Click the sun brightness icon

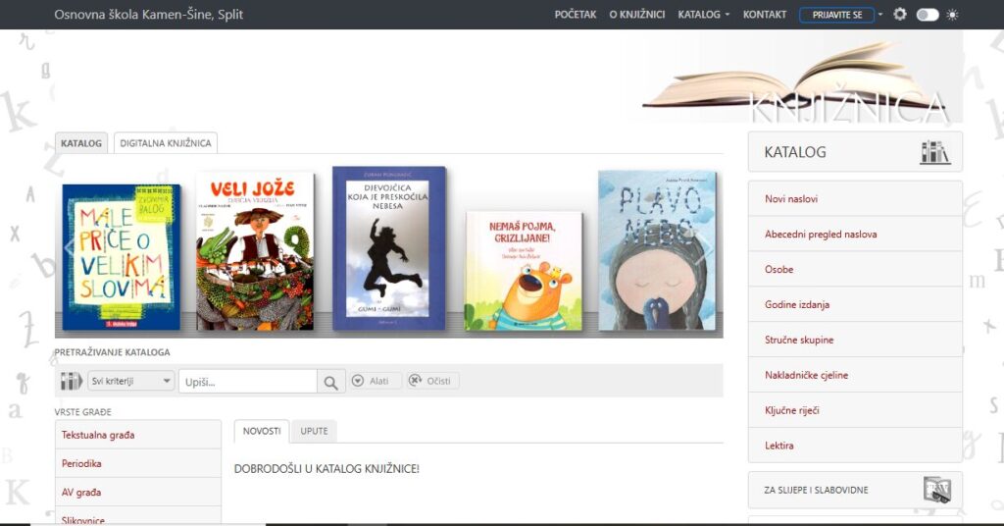[x=952, y=15]
